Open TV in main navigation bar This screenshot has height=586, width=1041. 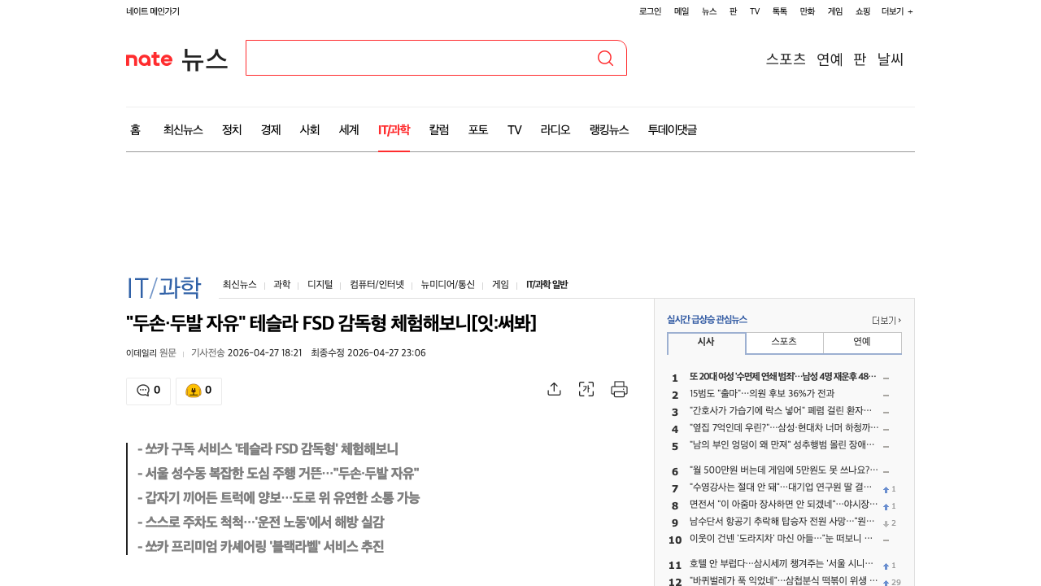514,129
